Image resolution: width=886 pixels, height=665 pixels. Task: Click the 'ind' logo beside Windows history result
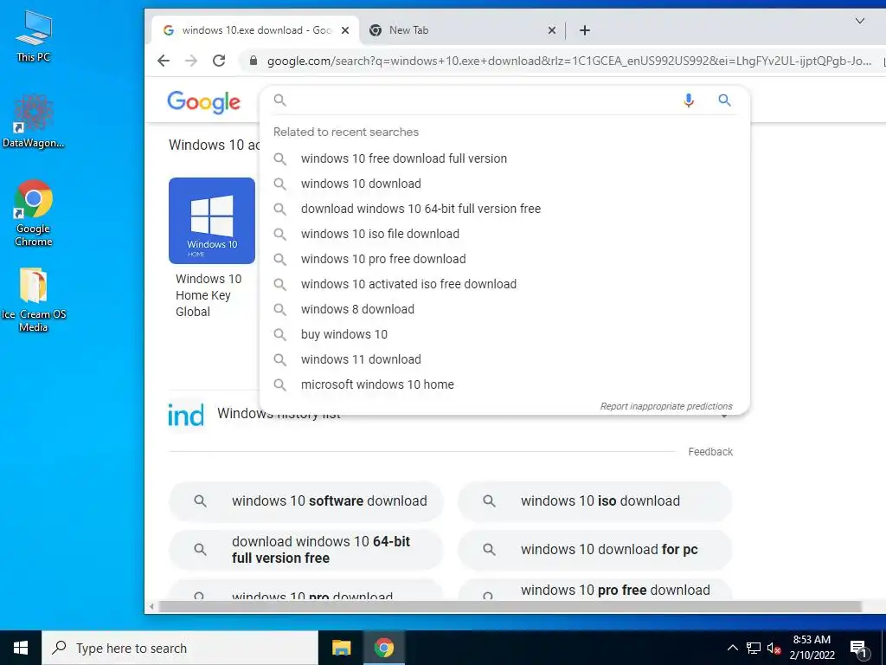pyautogui.click(x=186, y=415)
